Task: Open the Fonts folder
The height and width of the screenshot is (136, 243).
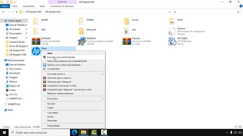Action: pyautogui.click(x=172, y=21)
